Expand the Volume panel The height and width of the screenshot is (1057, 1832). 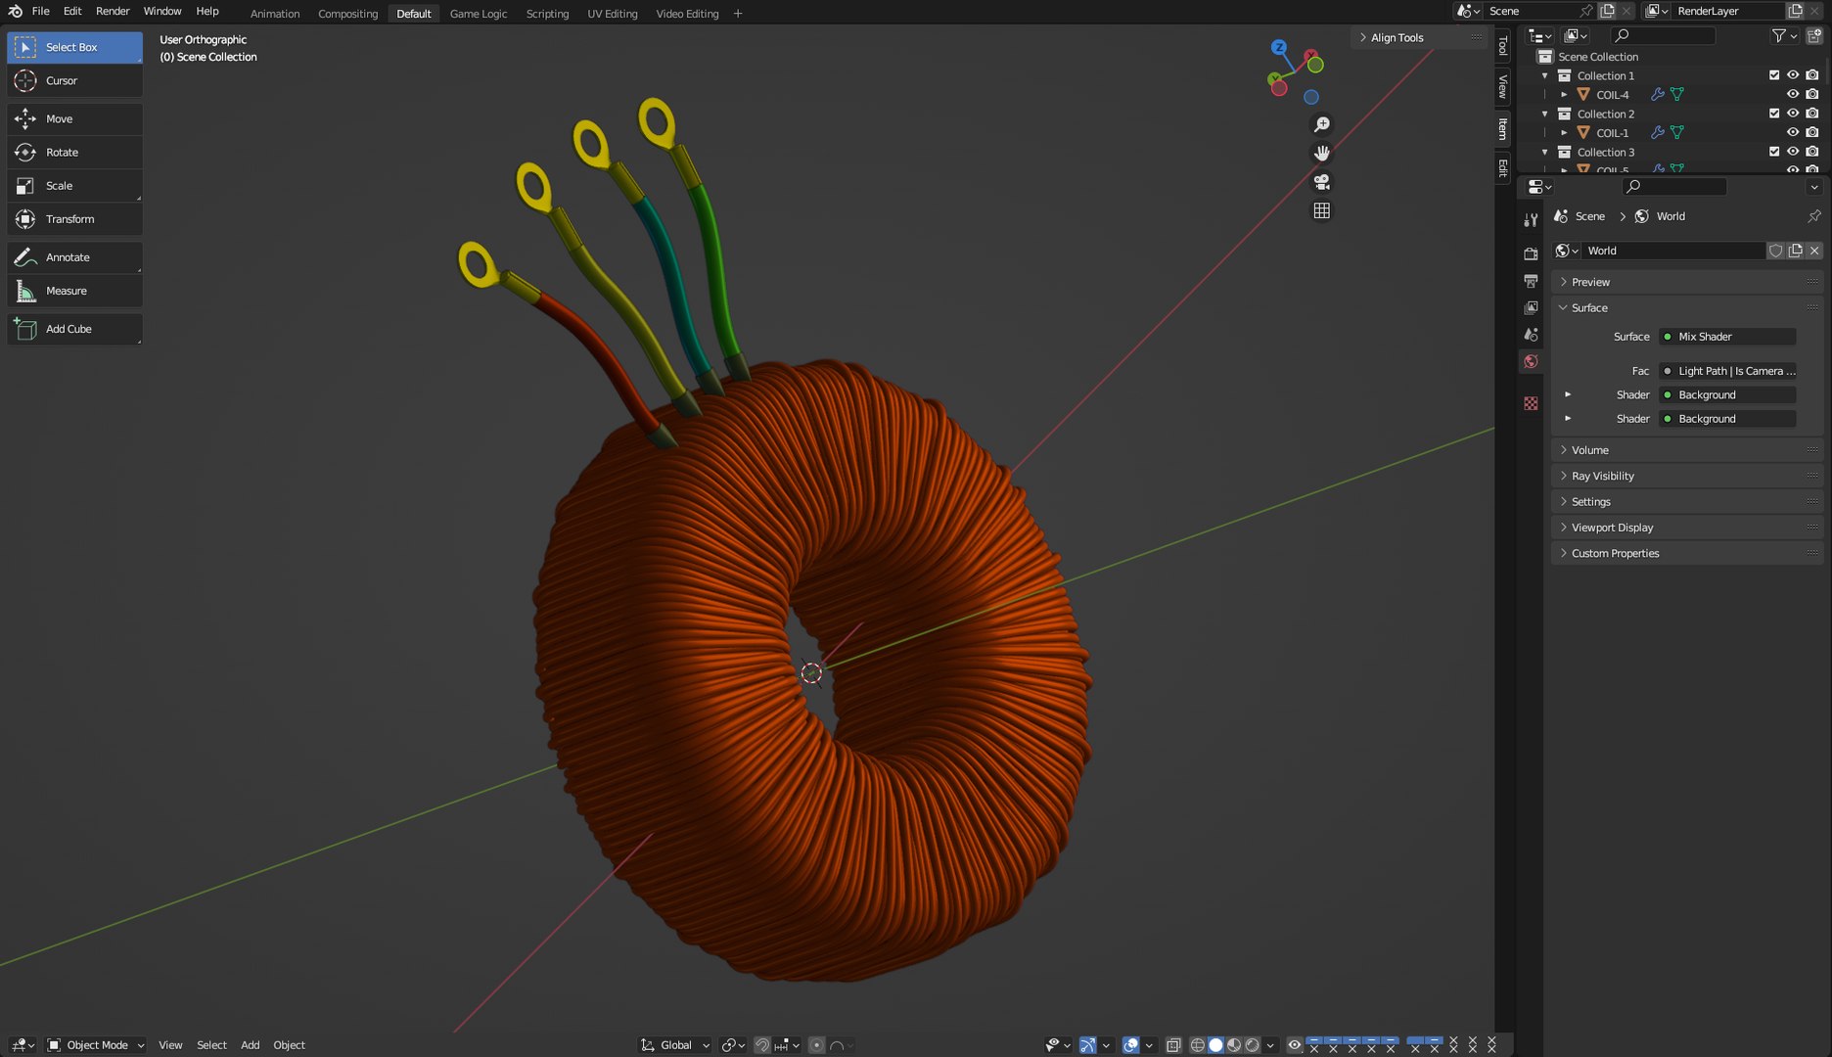coord(1687,450)
